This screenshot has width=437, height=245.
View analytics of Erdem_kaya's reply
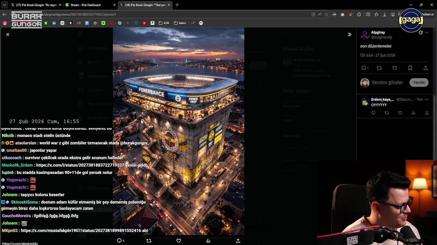413,113
